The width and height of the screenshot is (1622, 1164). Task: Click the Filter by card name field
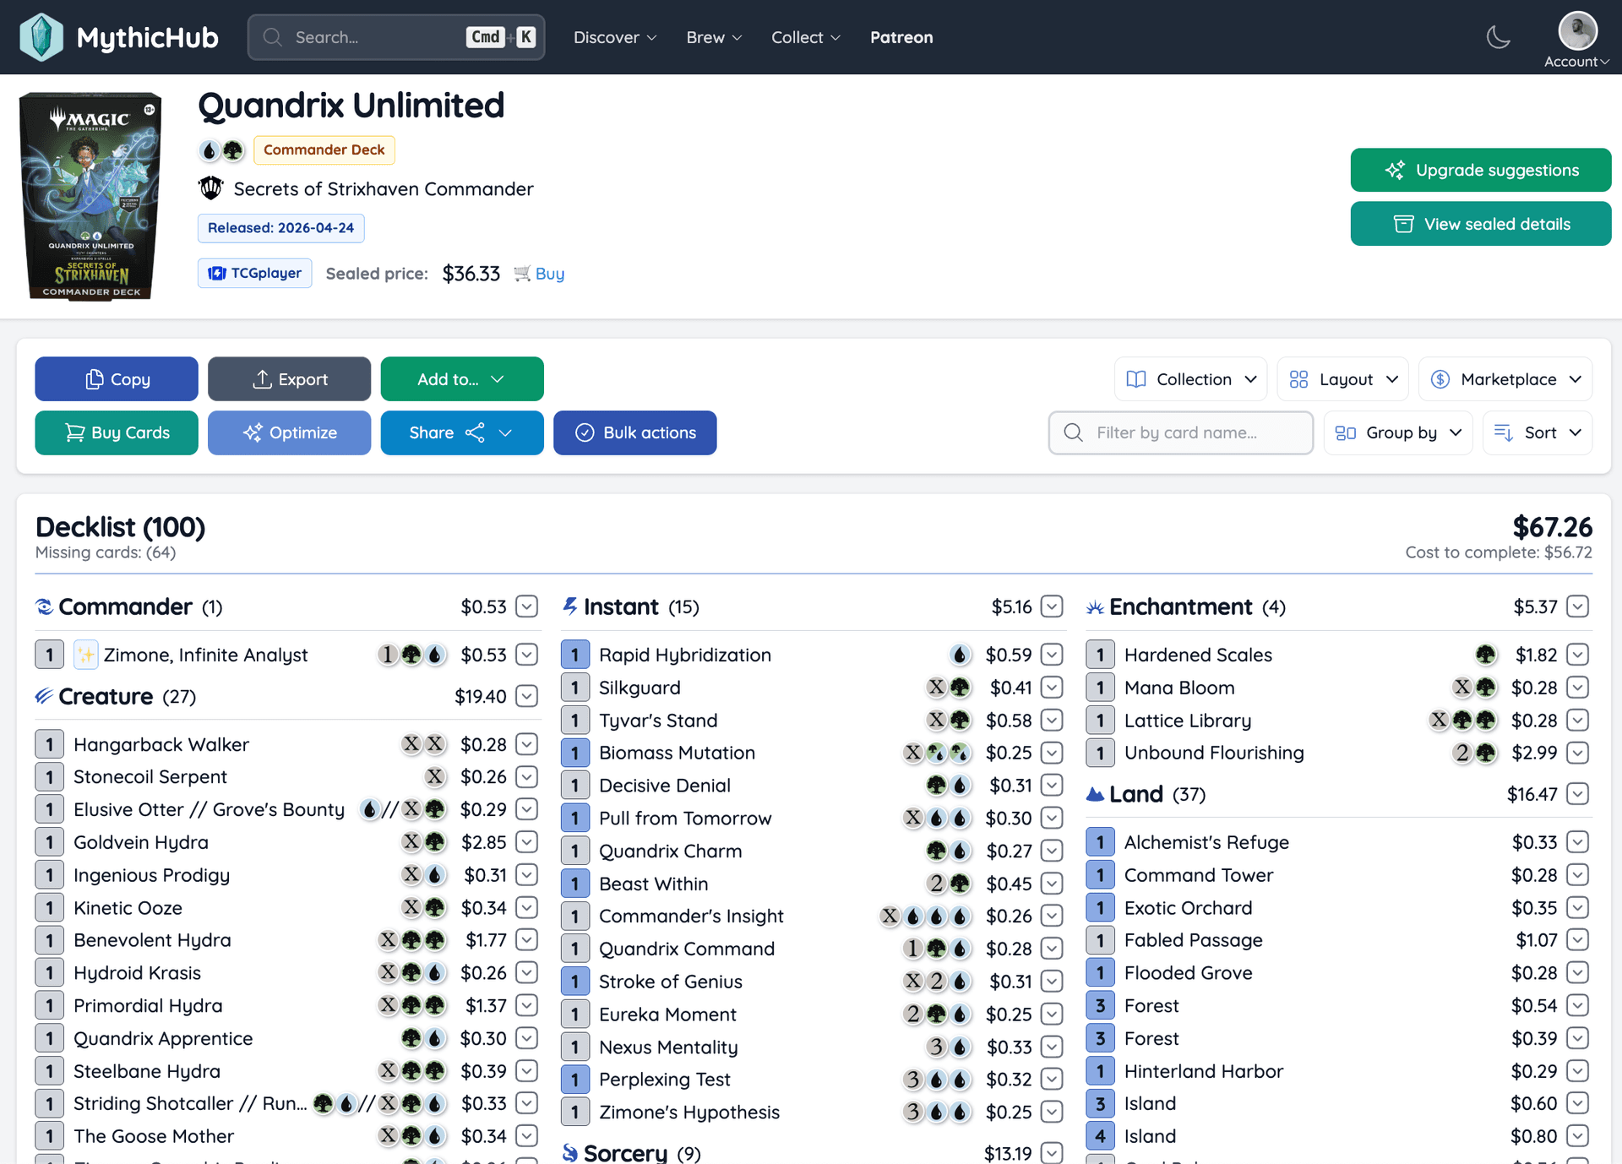coord(1181,432)
